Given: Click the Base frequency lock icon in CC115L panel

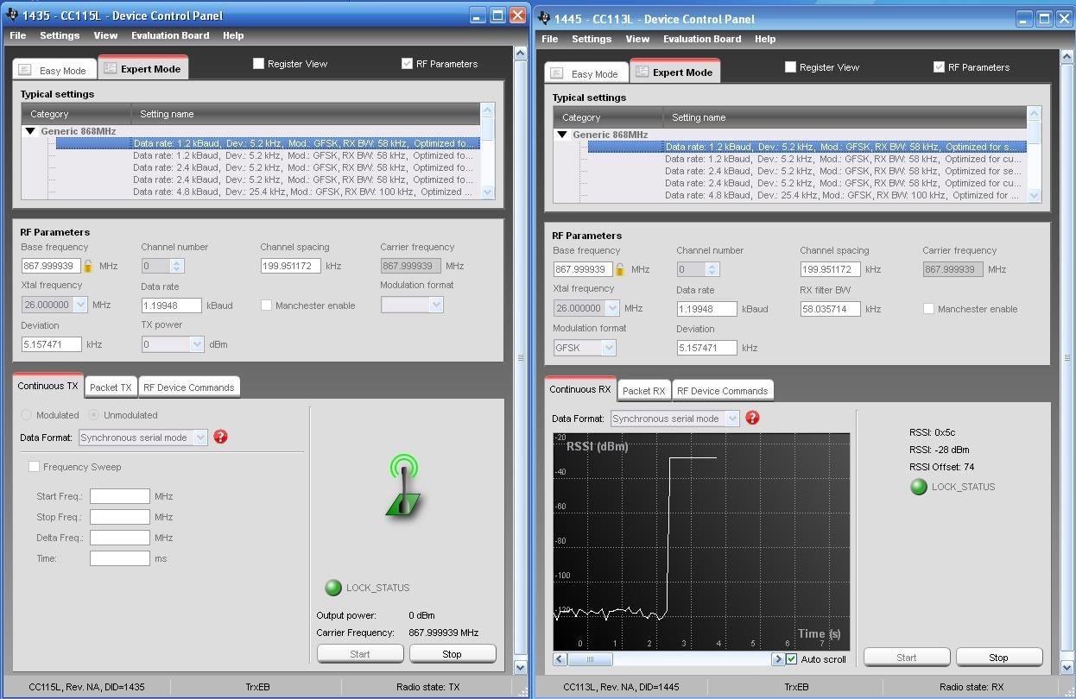Looking at the screenshot, I should (x=88, y=267).
